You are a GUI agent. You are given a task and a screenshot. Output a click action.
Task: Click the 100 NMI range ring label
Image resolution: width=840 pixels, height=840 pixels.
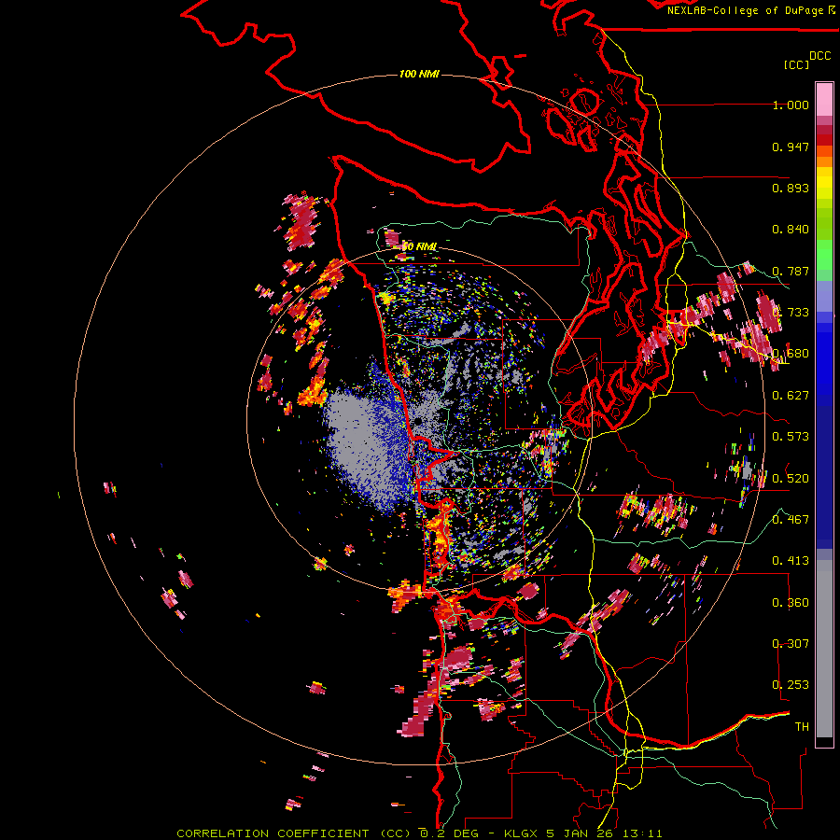coord(419,74)
